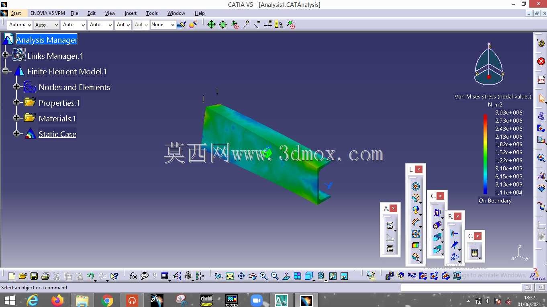Open the File menu
547x307 pixels.
tap(74, 13)
